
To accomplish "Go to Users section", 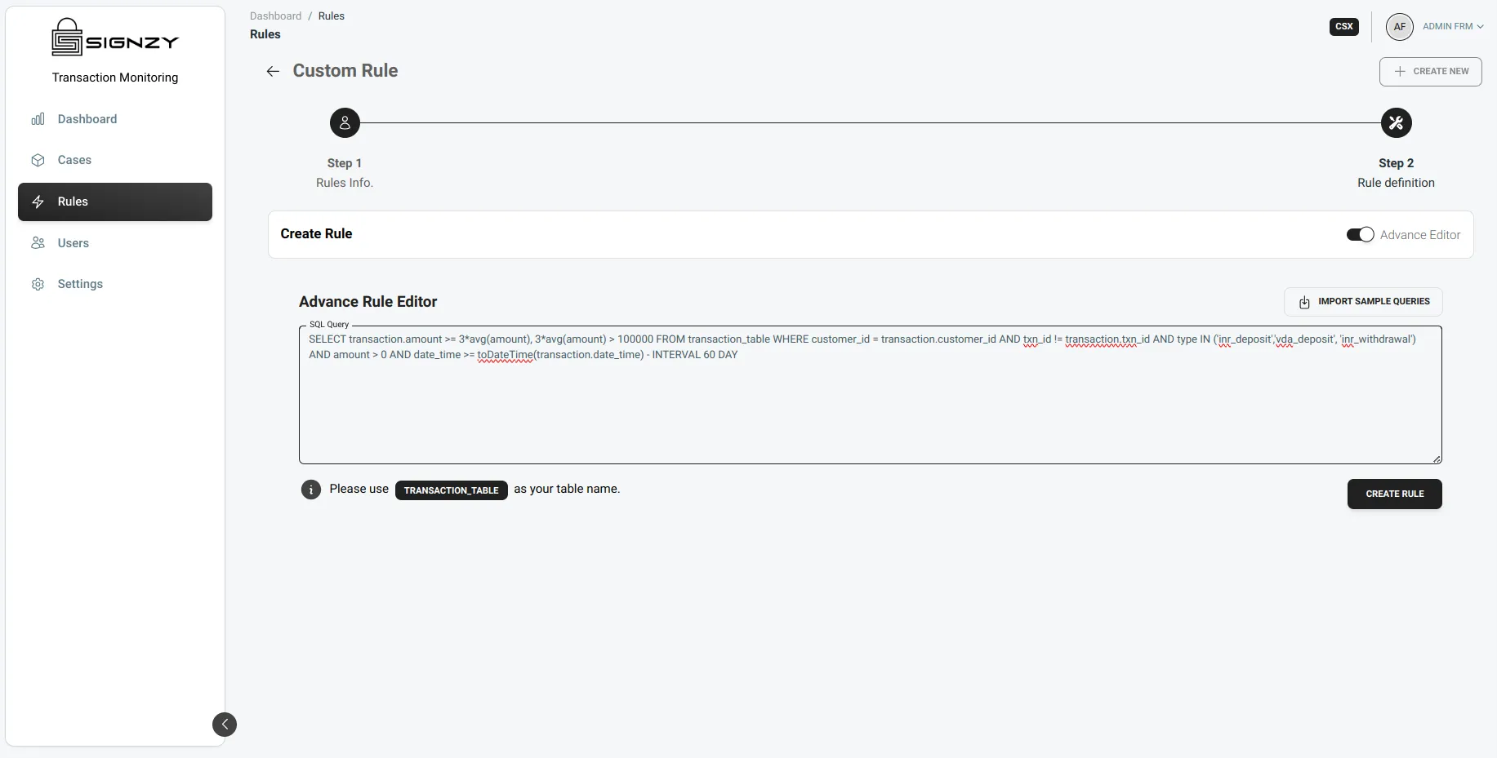I will [x=115, y=243].
